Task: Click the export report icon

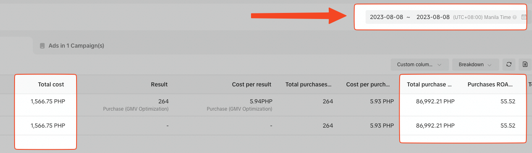Action: coord(525,64)
